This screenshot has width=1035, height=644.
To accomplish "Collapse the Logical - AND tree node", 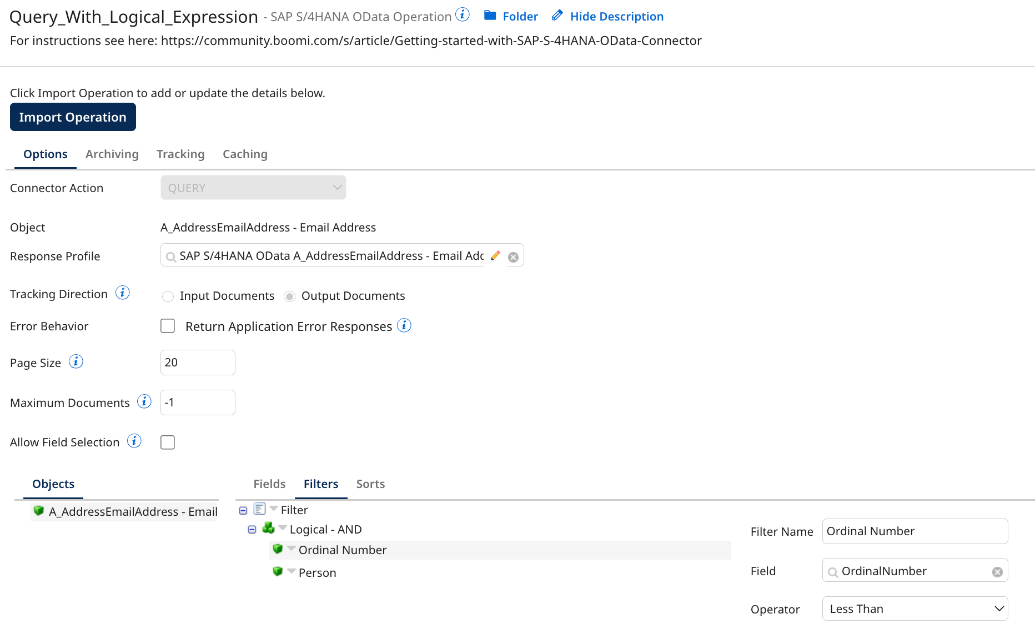I will (x=251, y=529).
